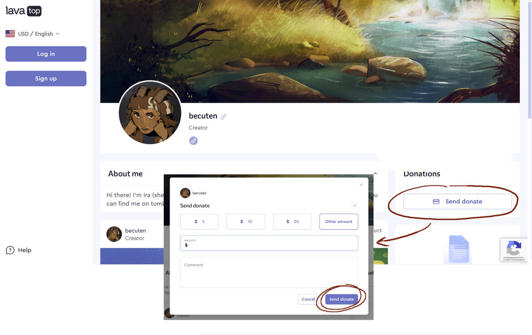
Task: Click the lava top logo
Action: pyautogui.click(x=23, y=11)
